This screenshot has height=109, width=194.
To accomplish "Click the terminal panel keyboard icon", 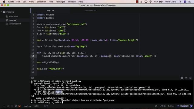I will (x=32, y=78).
